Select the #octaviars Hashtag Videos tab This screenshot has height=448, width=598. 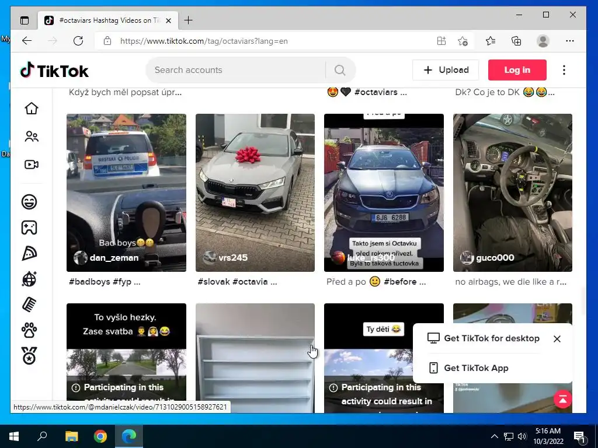pyautogui.click(x=108, y=20)
